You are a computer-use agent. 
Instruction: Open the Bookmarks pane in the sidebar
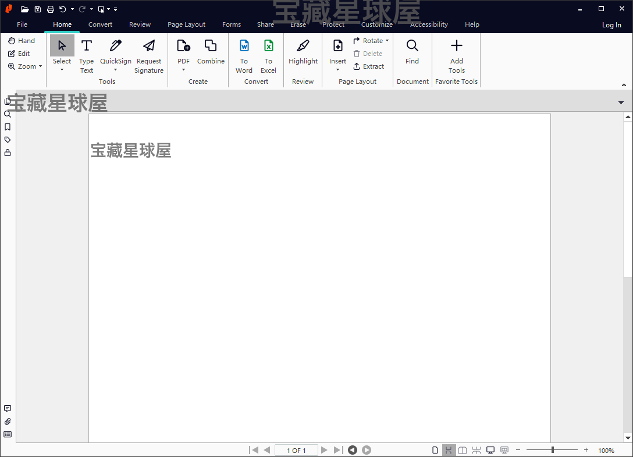pos(8,127)
